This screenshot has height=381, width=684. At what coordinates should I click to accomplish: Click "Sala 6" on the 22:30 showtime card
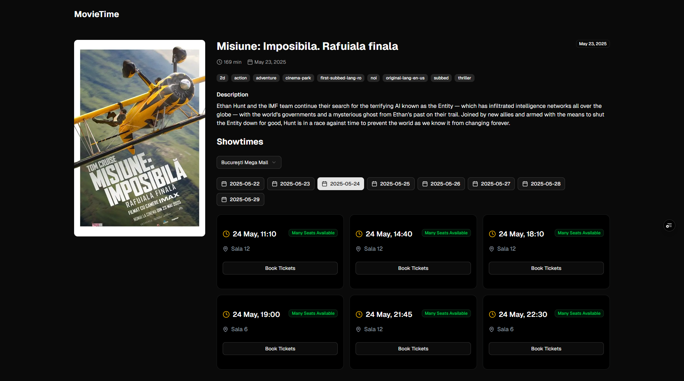tap(505, 329)
